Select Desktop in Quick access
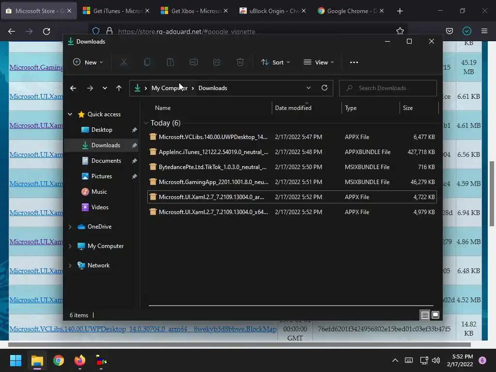Viewport: 496px width, 372px height. pos(101,130)
